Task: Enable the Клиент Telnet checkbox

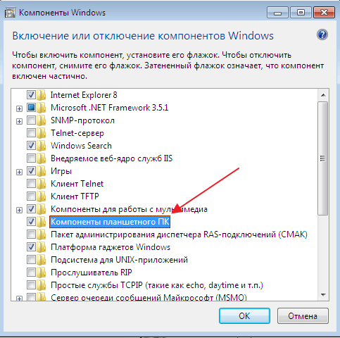Action: coord(31,184)
